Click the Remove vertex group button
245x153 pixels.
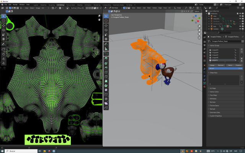tap(220, 65)
